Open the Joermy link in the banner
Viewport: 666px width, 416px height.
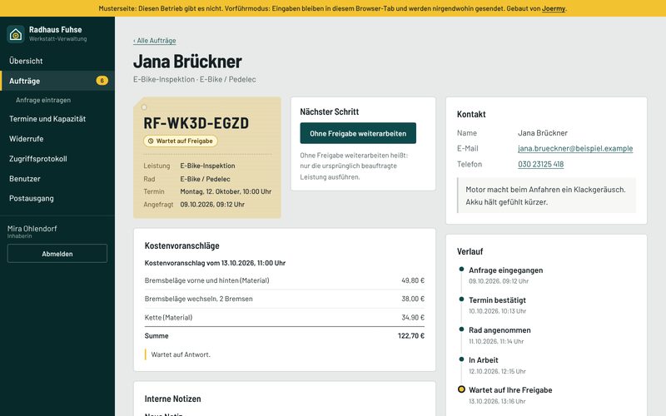[554, 8]
